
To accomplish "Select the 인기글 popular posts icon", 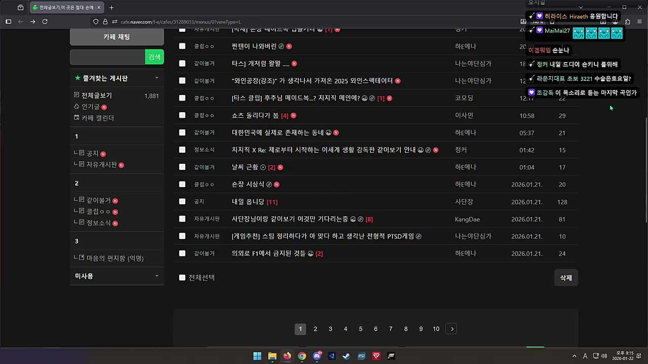I will click(76, 107).
